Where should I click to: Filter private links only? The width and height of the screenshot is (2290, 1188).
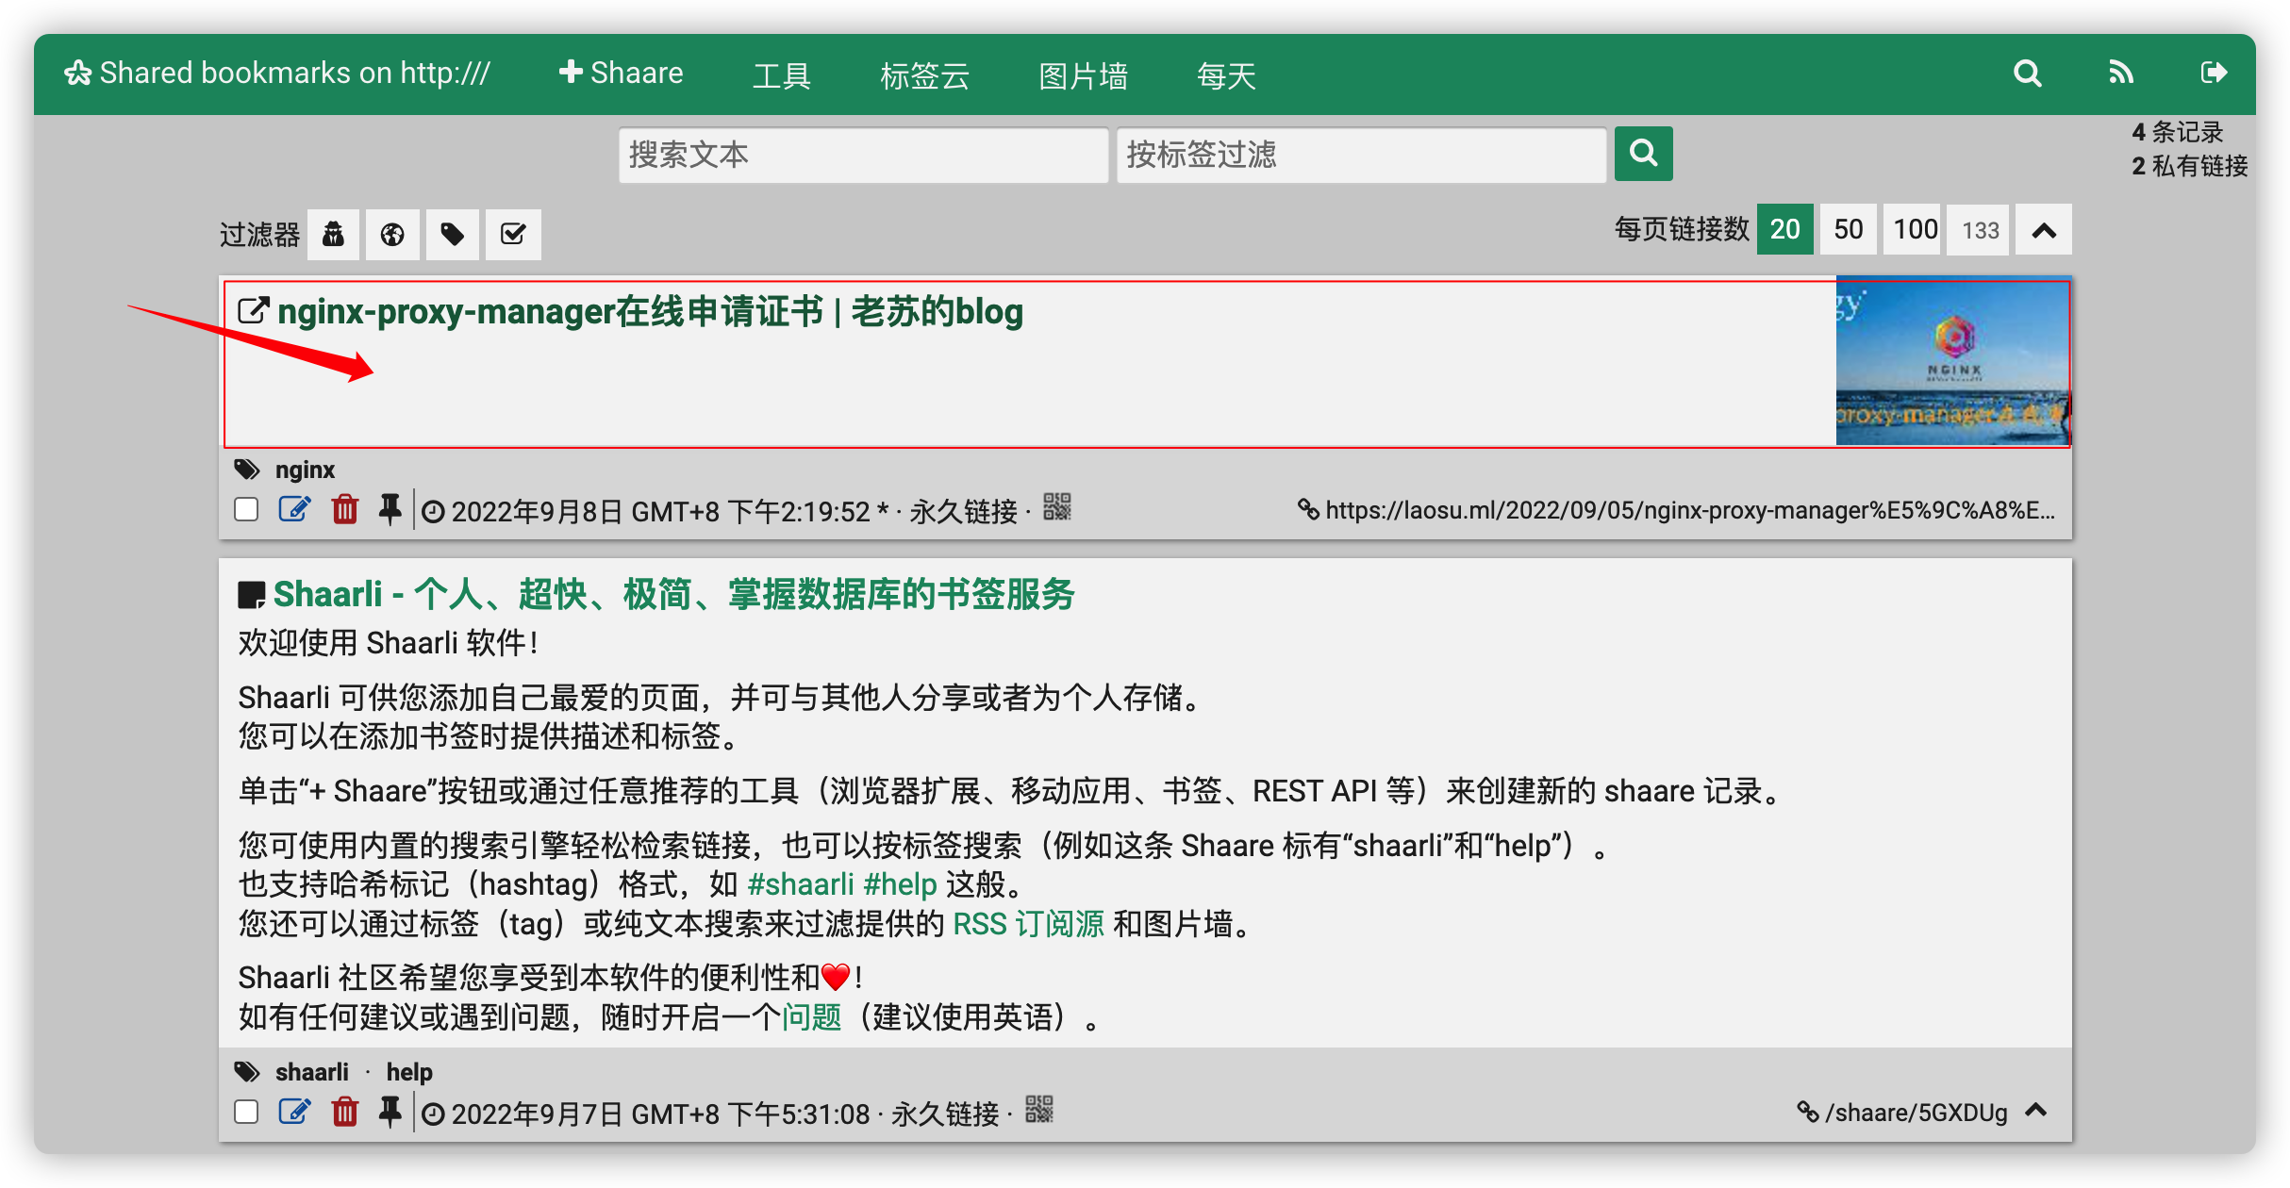333,234
